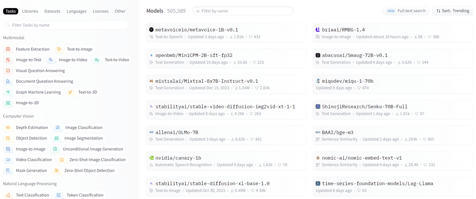Image resolution: width=476 pixels, height=199 pixels.
Task: Click the Unconditional Image Generation icon
Action: click(55, 149)
